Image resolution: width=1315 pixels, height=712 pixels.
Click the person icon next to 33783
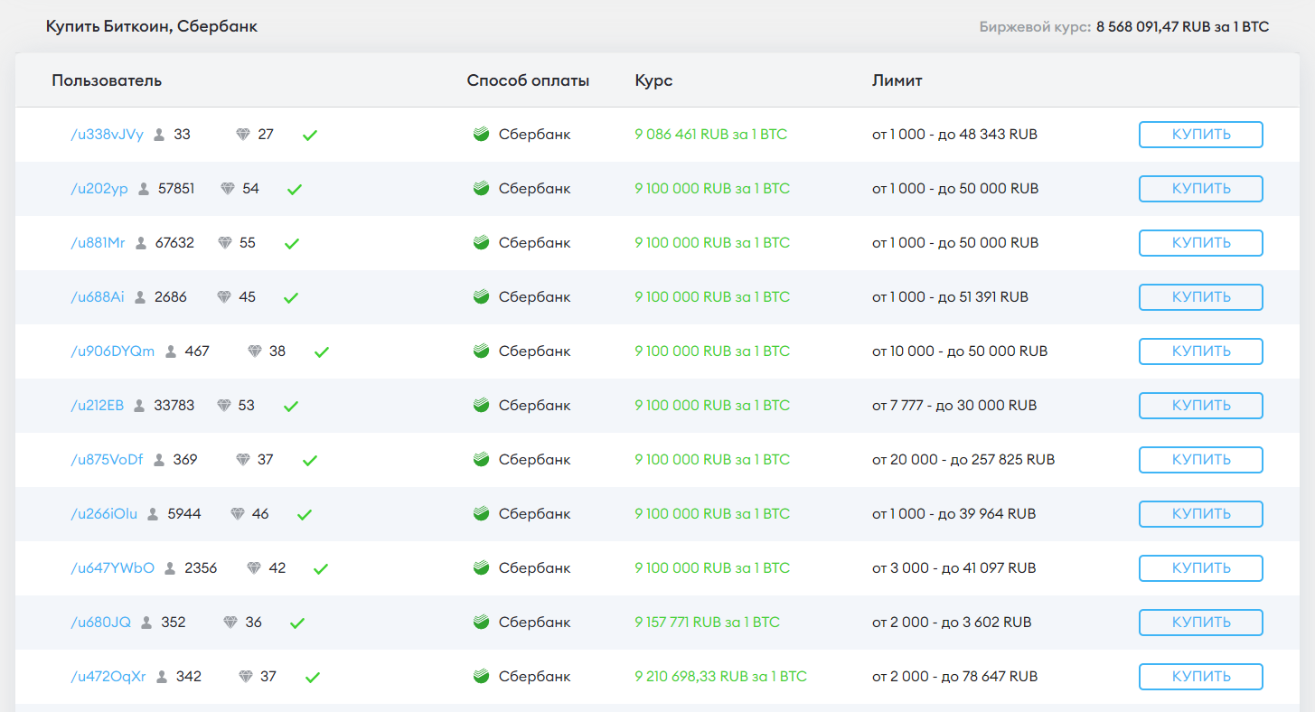pyautogui.click(x=139, y=406)
